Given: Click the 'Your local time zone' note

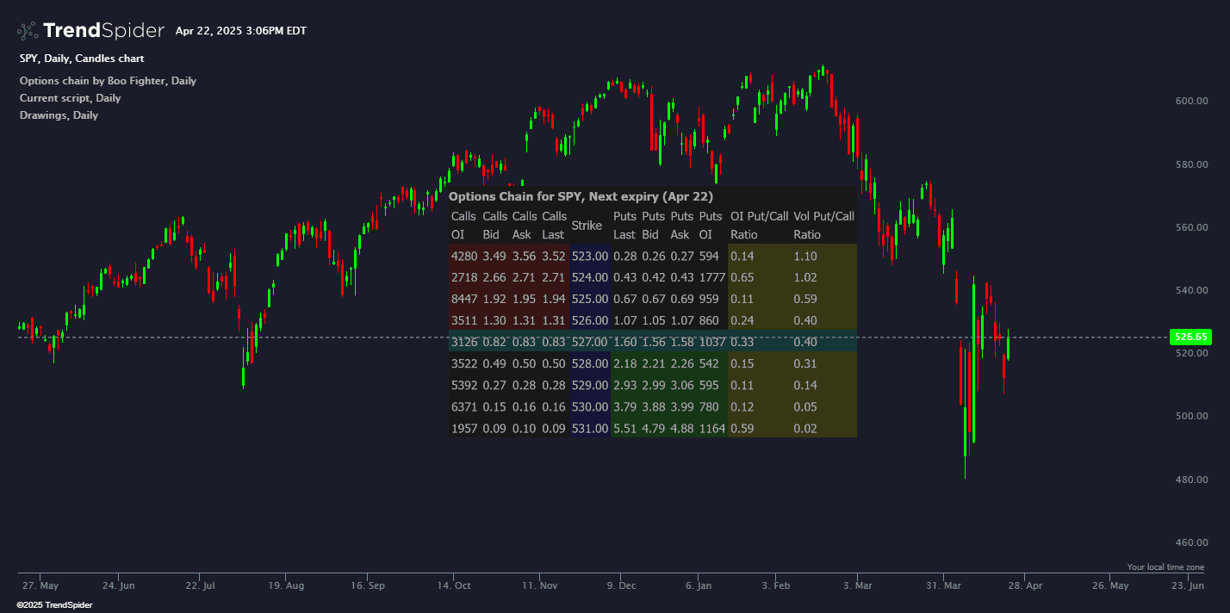Looking at the screenshot, I should point(1165,567).
